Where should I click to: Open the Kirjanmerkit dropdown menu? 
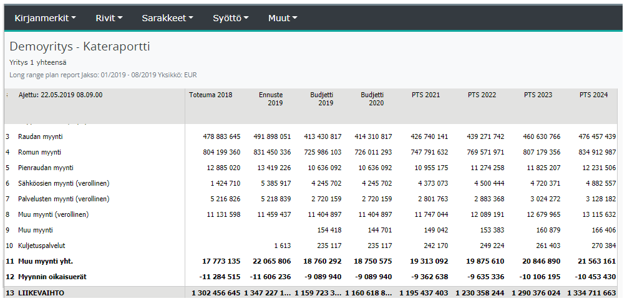pyautogui.click(x=45, y=18)
